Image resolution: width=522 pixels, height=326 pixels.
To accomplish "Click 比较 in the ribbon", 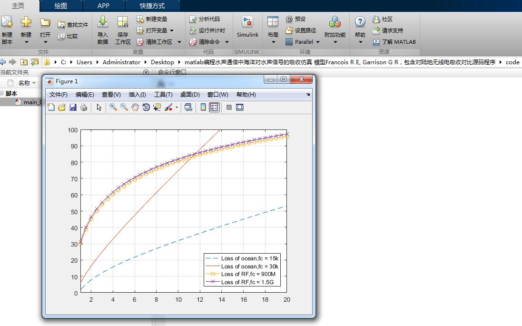I will coord(68,36).
